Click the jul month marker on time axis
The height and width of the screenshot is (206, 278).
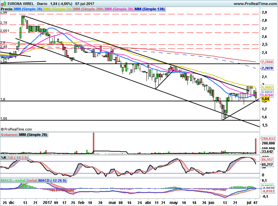pos(249,202)
